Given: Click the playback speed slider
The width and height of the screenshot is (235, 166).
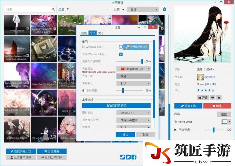Looking at the screenshot, I should (x=214, y=130).
